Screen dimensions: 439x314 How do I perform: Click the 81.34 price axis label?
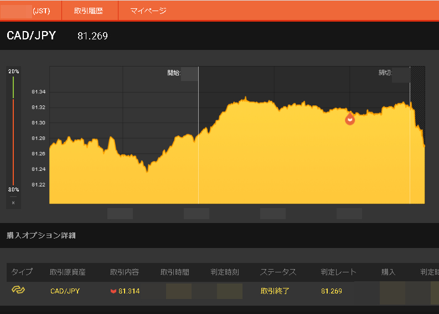pos(38,92)
